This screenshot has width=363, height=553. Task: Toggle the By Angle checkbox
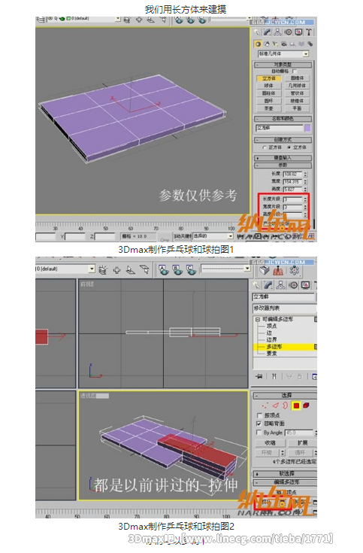(259, 433)
